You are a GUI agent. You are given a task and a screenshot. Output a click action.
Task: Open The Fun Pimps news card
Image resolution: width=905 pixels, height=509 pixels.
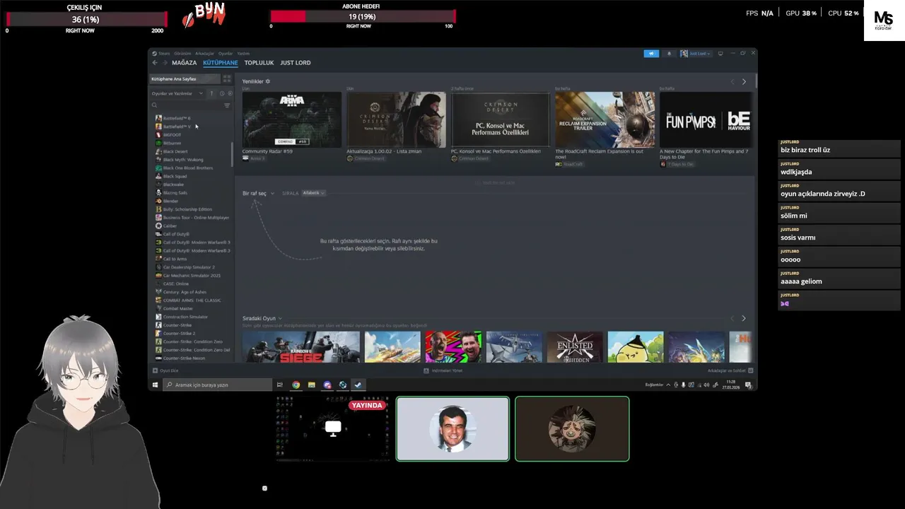(x=705, y=119)
